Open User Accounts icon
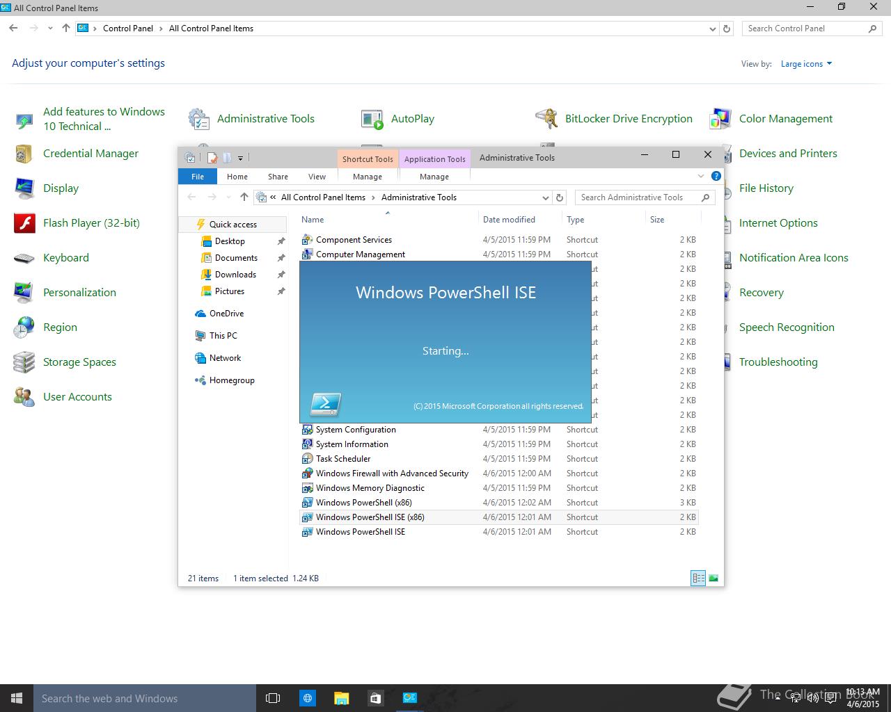Image resolution: width=891 pixels, height=712 pixels. [x=24, y=397]
